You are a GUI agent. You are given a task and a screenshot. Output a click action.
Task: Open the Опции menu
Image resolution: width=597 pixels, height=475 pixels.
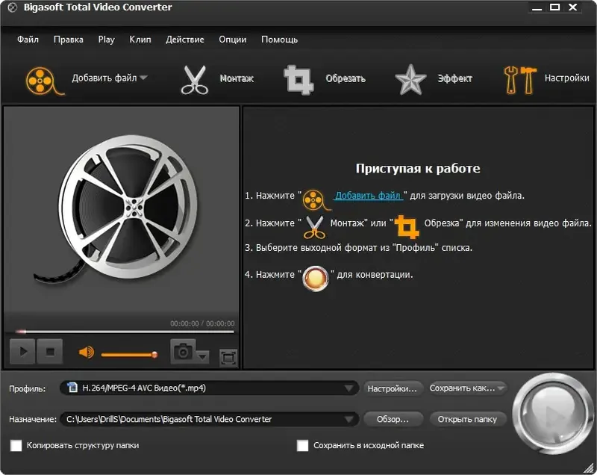click(x=231, y=40)
